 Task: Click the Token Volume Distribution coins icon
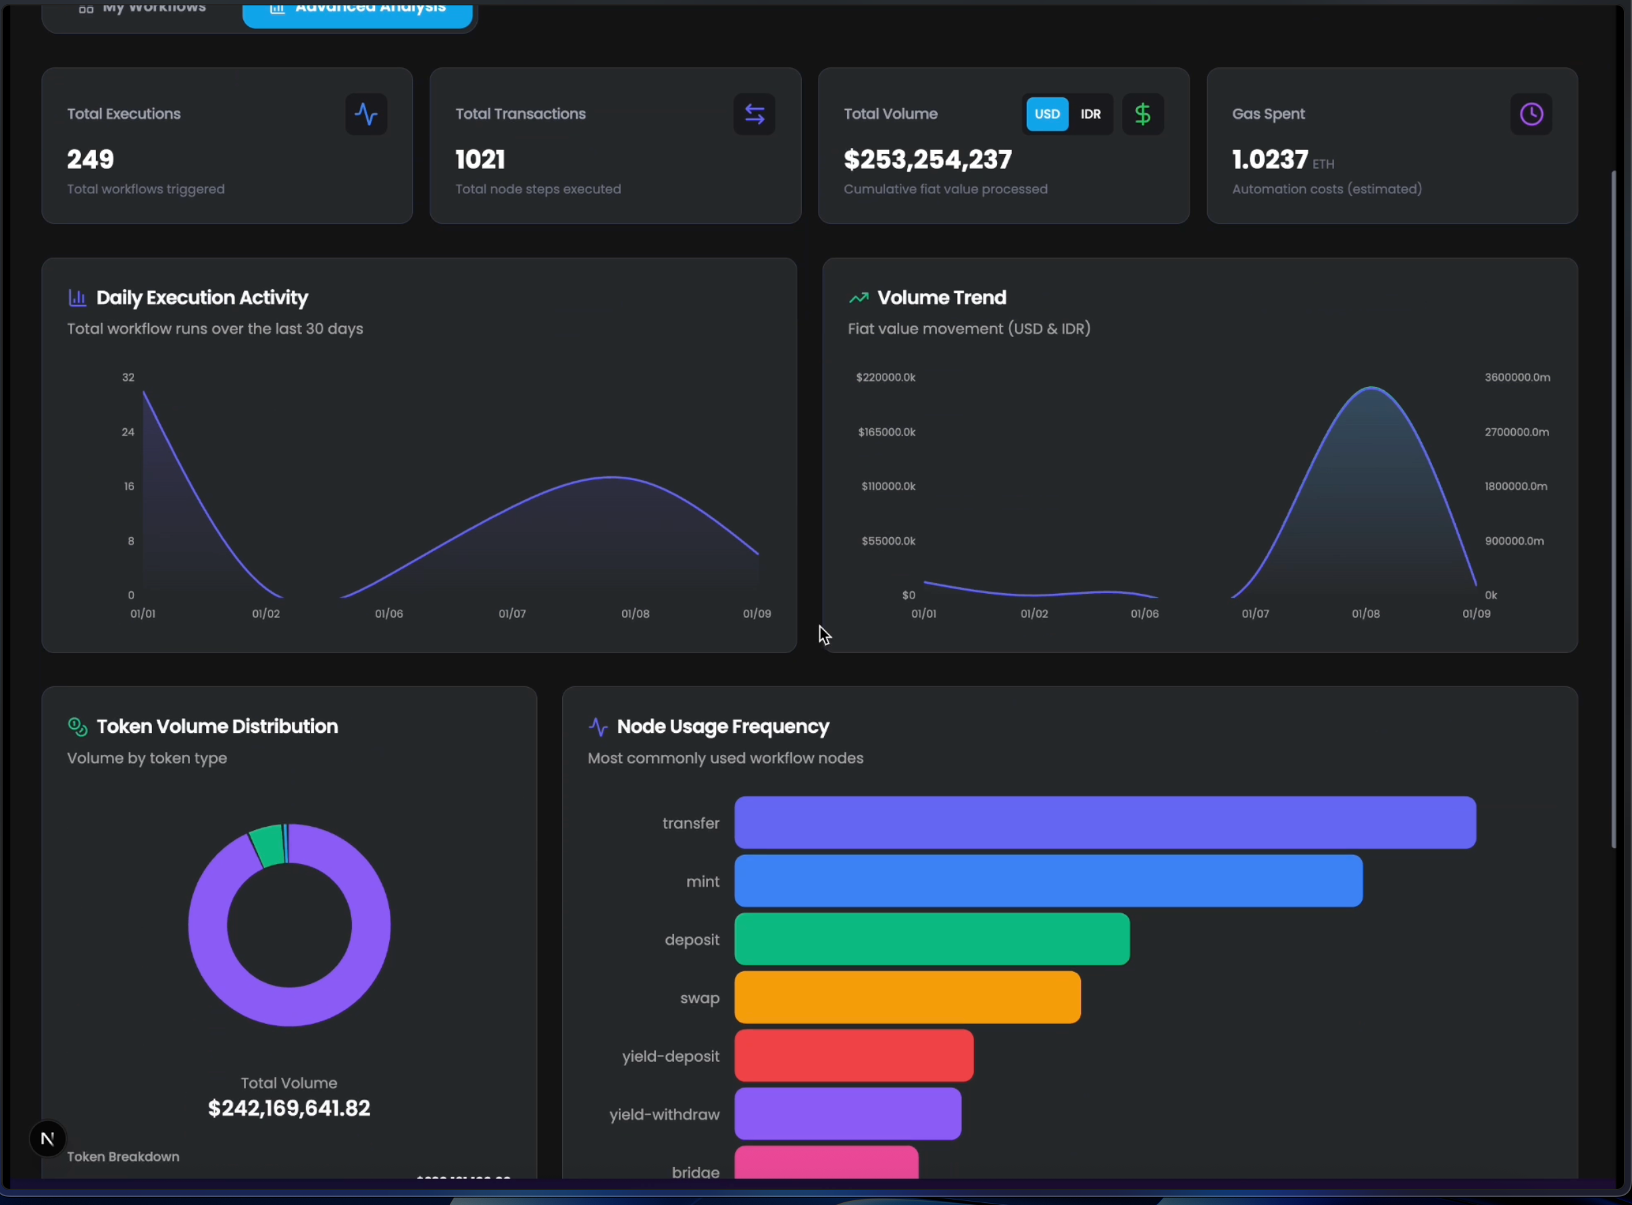77,727
